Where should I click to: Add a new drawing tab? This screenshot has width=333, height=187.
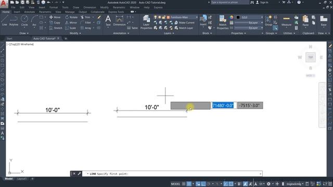click(66, 38)
